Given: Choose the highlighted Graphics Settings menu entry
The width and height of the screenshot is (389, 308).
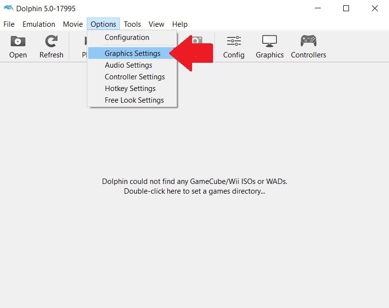Looking at the screenshot, I should 132,54.
